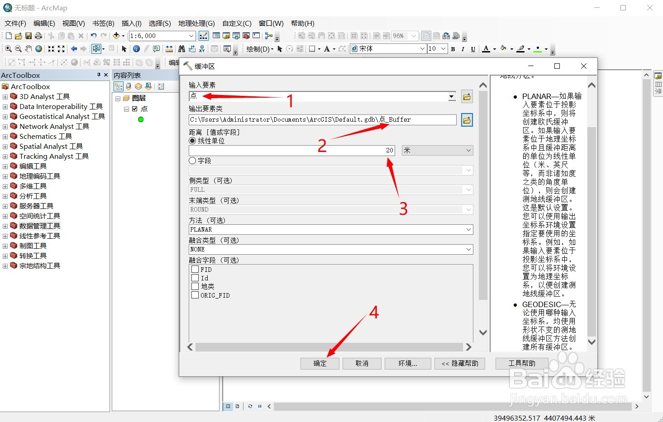Click the << 隐藏帮助 button

tap(460, 364)
